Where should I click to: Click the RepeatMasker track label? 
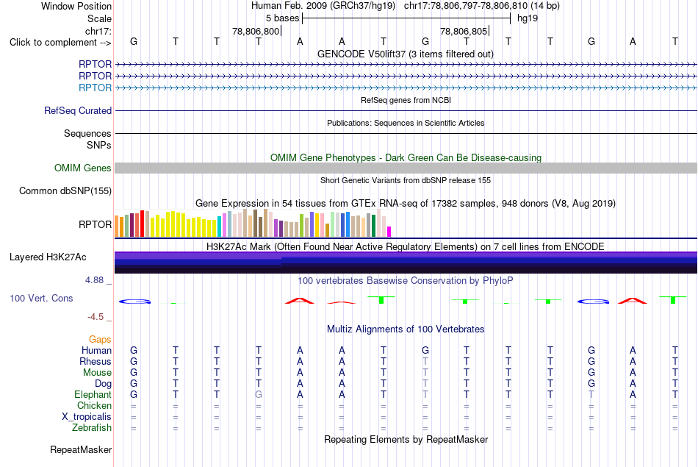click(x=81, y=449)
